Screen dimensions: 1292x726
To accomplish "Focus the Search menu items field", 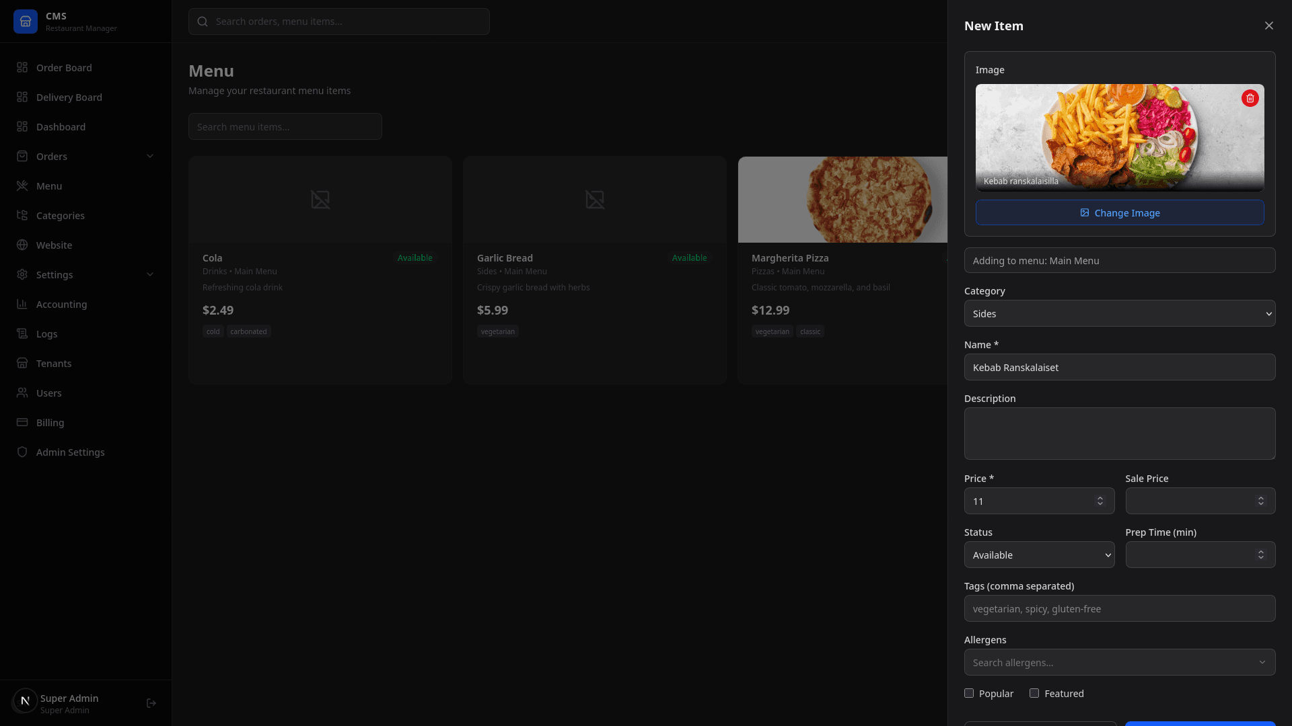I will point(285,126).
